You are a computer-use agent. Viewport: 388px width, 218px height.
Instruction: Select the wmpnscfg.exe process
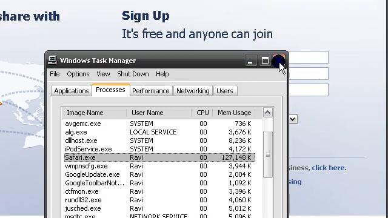(x=159, y=166)
